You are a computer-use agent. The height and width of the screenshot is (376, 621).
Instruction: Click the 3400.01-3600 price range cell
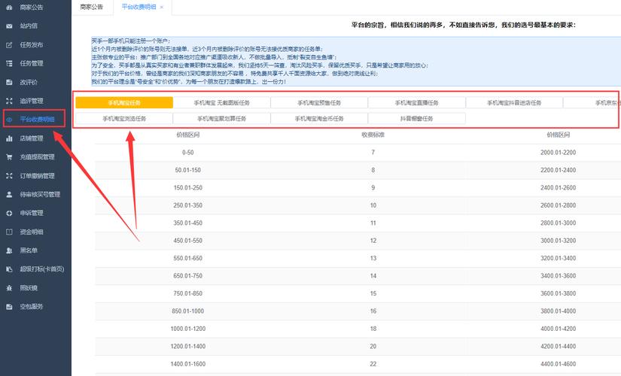558,276
